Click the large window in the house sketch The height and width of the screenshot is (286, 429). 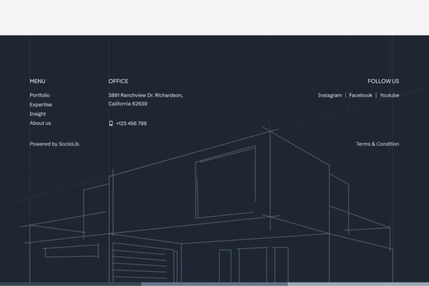point(226,182)
